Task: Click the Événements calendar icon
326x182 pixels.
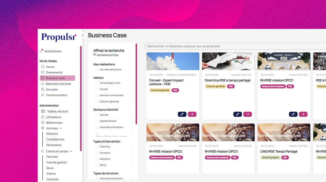Action: (x=43, y=72)
